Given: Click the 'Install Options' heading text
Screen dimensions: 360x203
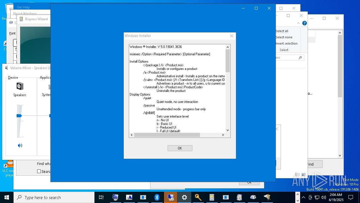Looking at the screenshot, I should click(139, 61).
